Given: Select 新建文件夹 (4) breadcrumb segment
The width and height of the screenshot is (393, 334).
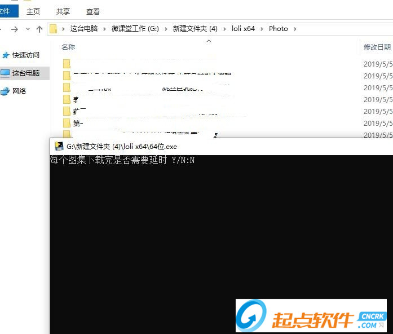Looking at the screenshot, I should pos(195,29).
